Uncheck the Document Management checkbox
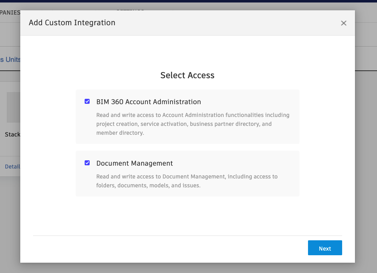This screenshot has width=377, height=273. tap(87, 163)
